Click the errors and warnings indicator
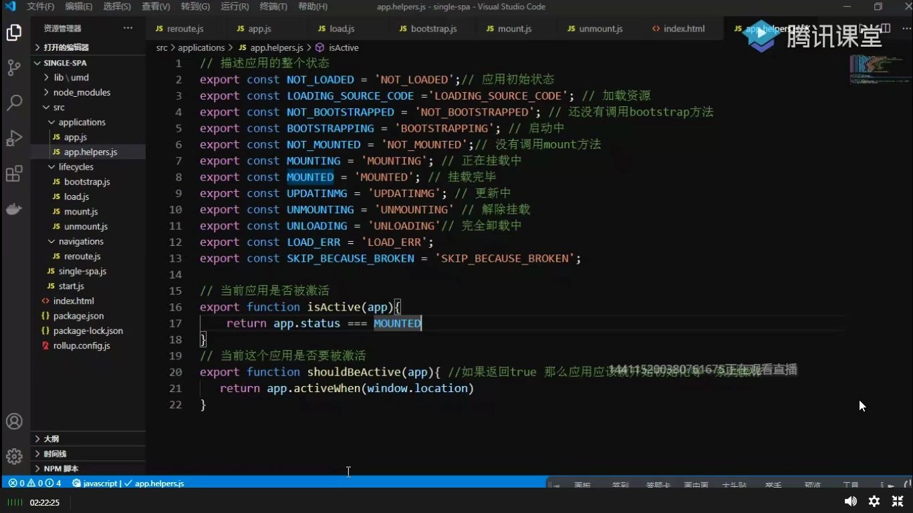This screenshot has width=913, height=513. pos(29,483)
